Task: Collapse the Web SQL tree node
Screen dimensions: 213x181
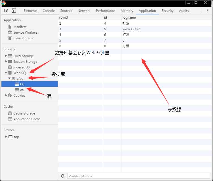Action: 6,73
